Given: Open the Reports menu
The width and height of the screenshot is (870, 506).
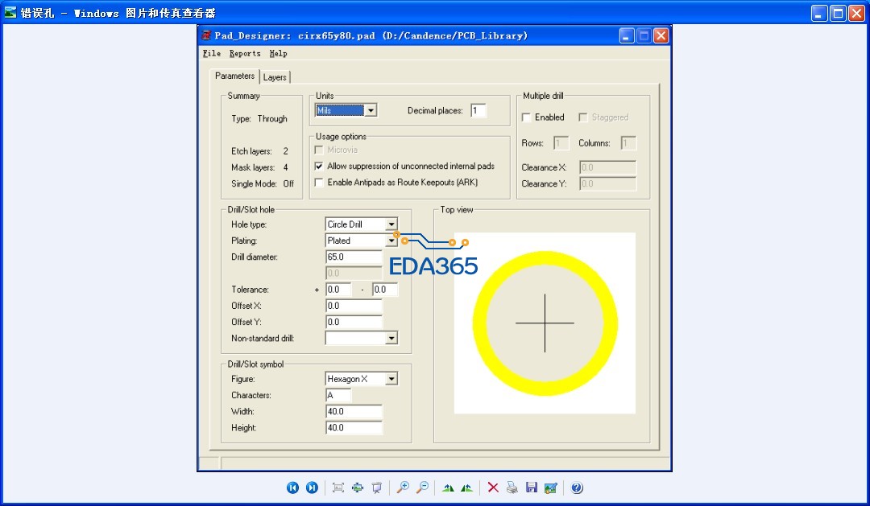Looking at the screenshot, I should pyautogui.click(x=245, y=53).
